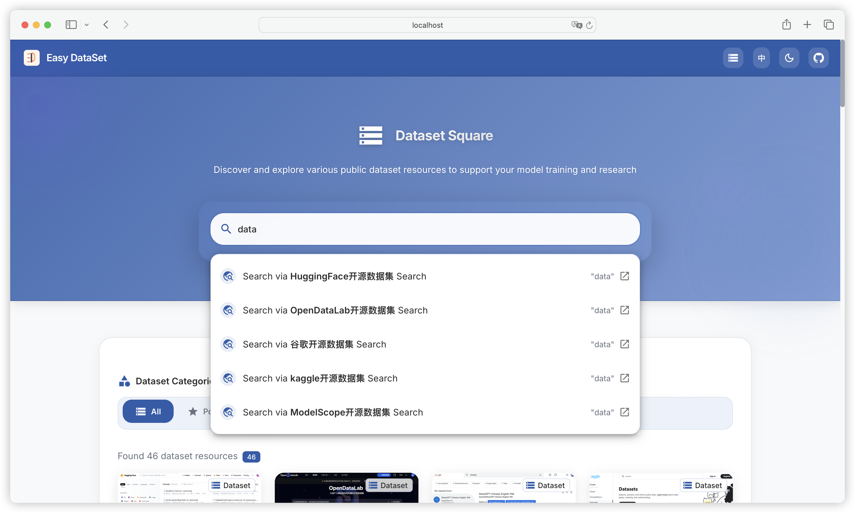Select Search via 谷歌开源数据集 suggestion
Image resolution: width=855 pixels, height=513 pixels.
[x=314, y=344]
